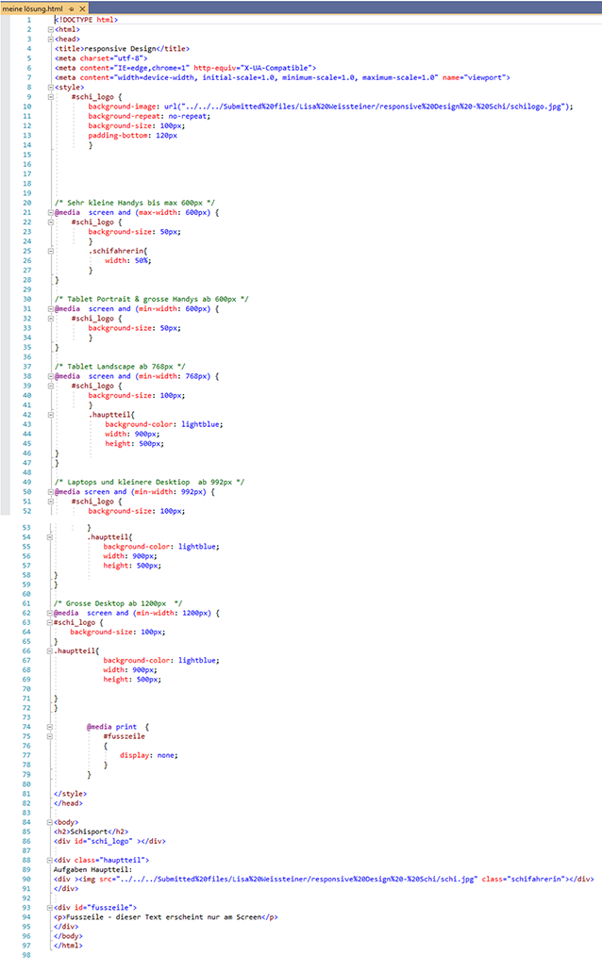Pin the meine lösung.html tab
This screenshot has height=971, width=602.
pos(72,8)
